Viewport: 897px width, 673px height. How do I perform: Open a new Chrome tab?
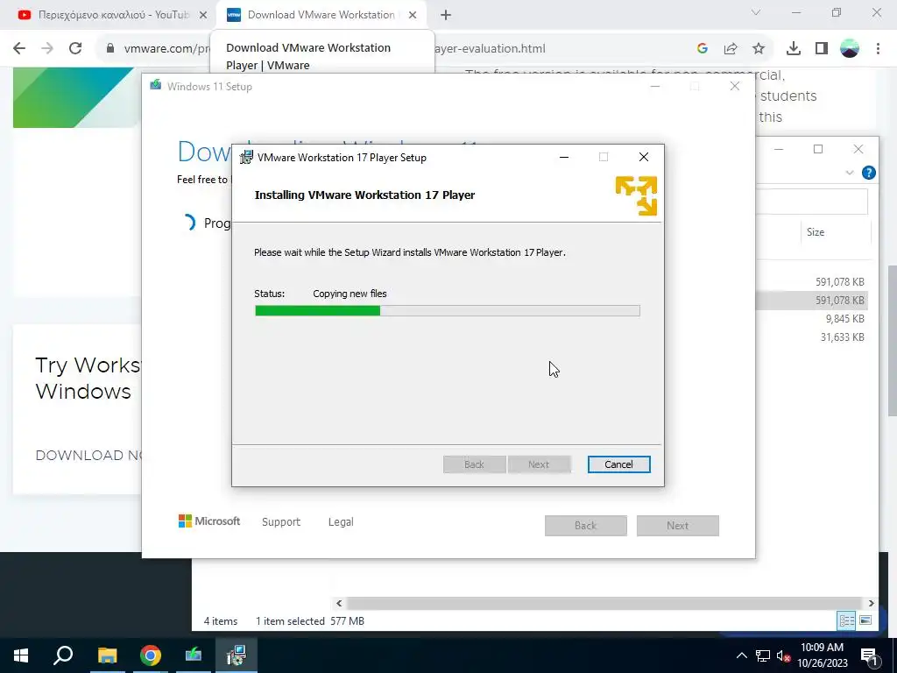pyautogui.click(x=446, y=16)
